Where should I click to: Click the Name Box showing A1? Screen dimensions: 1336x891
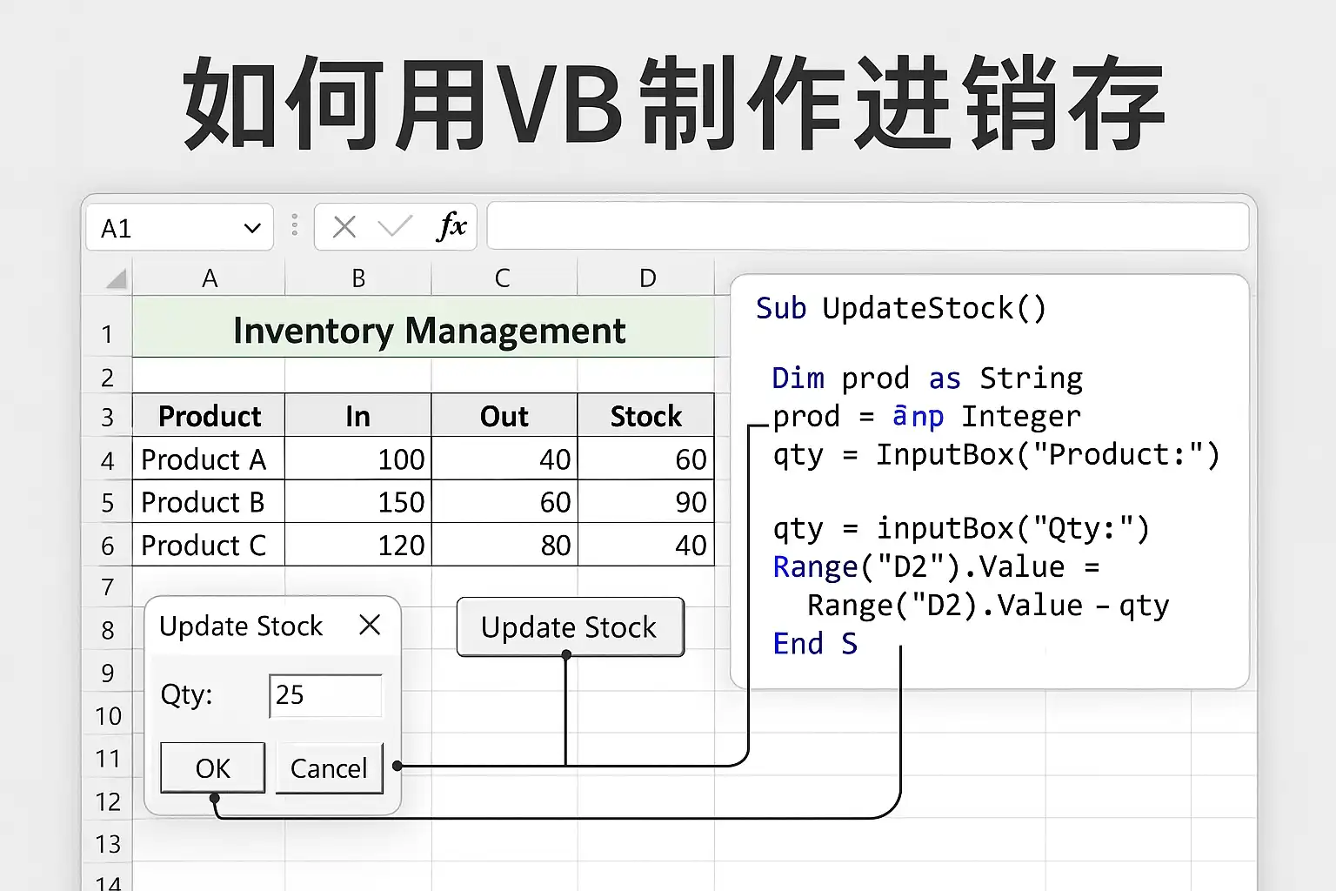point(165,228)
